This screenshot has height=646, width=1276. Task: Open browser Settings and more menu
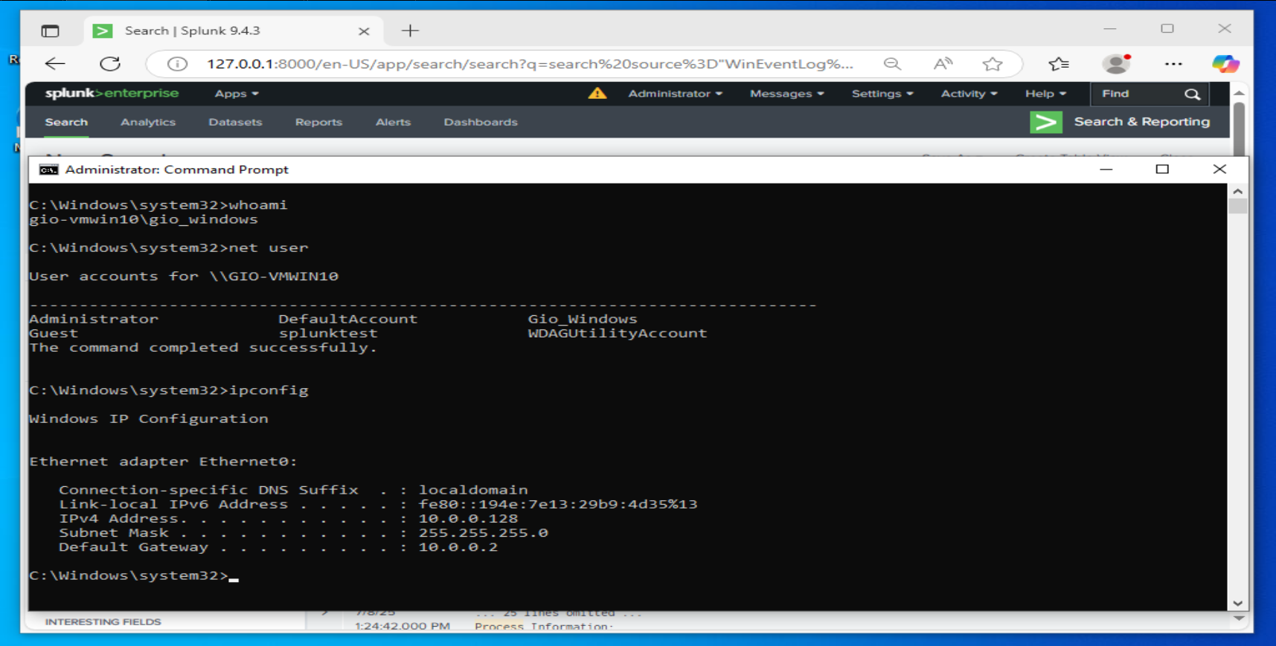click(1173, 64)
